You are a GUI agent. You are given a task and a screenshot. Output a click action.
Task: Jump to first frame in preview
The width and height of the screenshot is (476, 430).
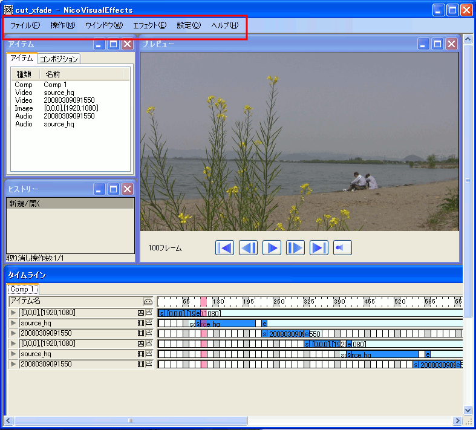tap(224, 247)
